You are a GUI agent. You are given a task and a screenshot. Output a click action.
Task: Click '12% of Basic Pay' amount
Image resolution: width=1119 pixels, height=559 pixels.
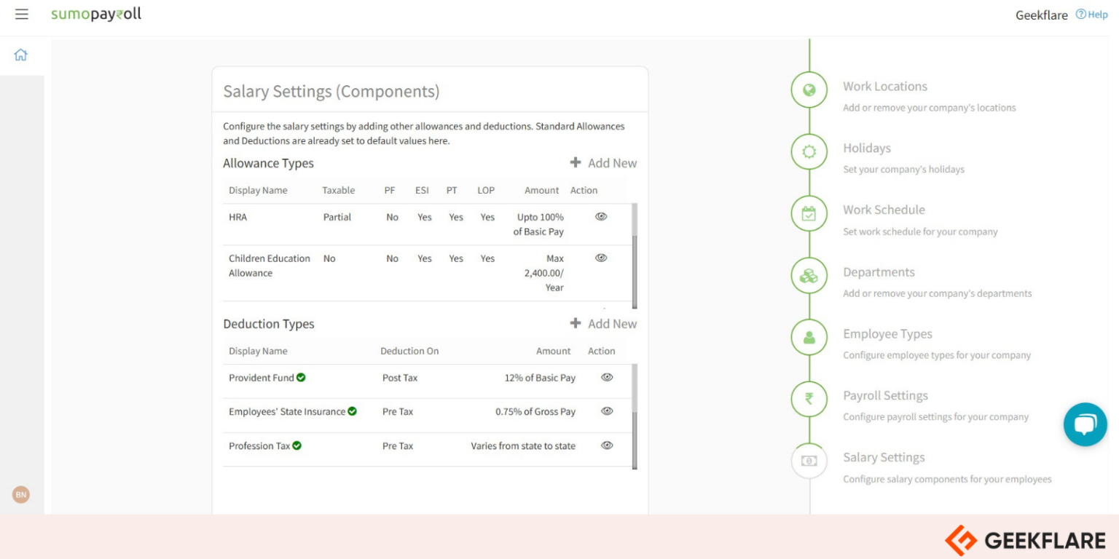[x=540, y=378]
